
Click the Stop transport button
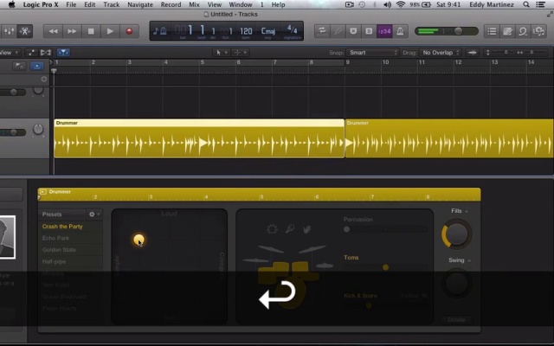91,31
